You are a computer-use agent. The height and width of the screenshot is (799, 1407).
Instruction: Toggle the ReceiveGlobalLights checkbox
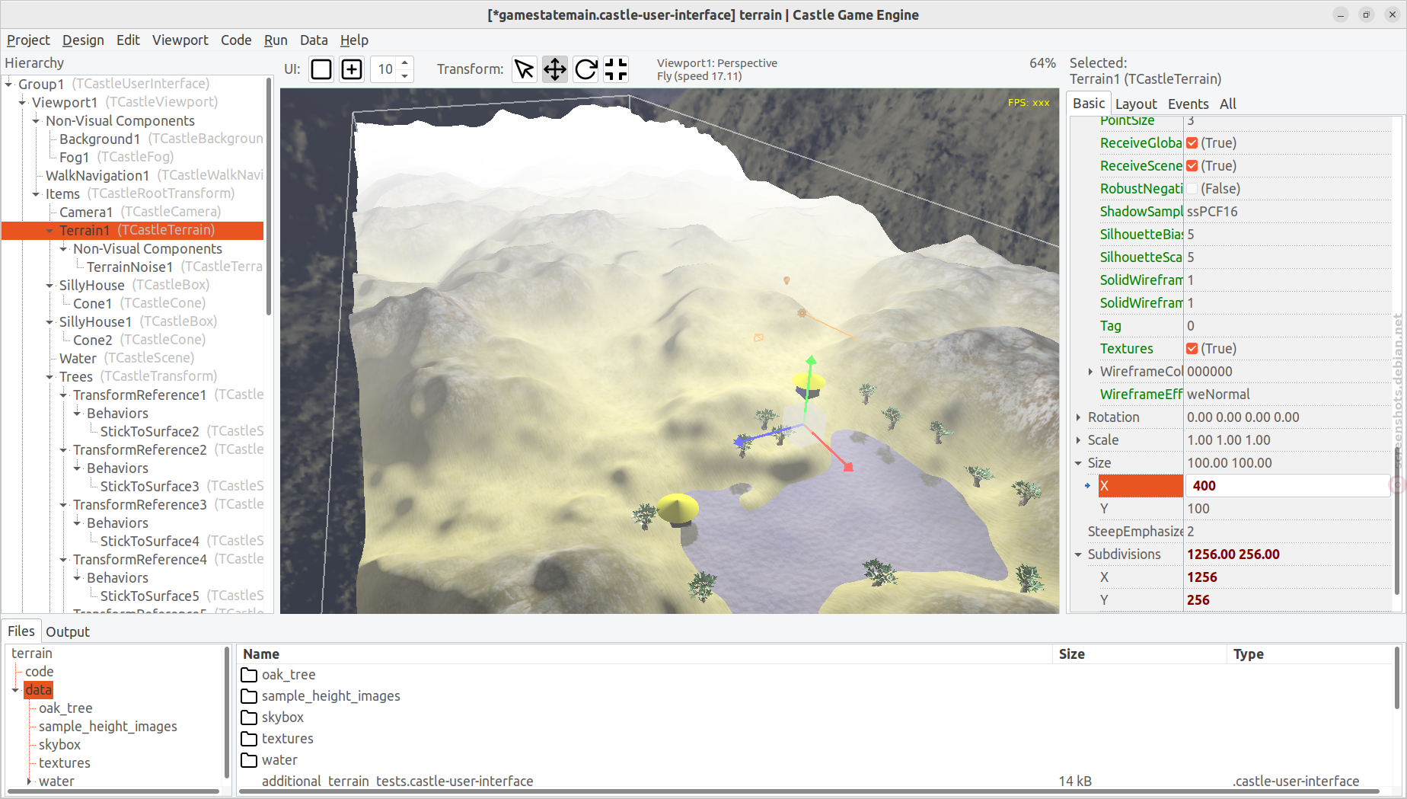(1192, 143)
